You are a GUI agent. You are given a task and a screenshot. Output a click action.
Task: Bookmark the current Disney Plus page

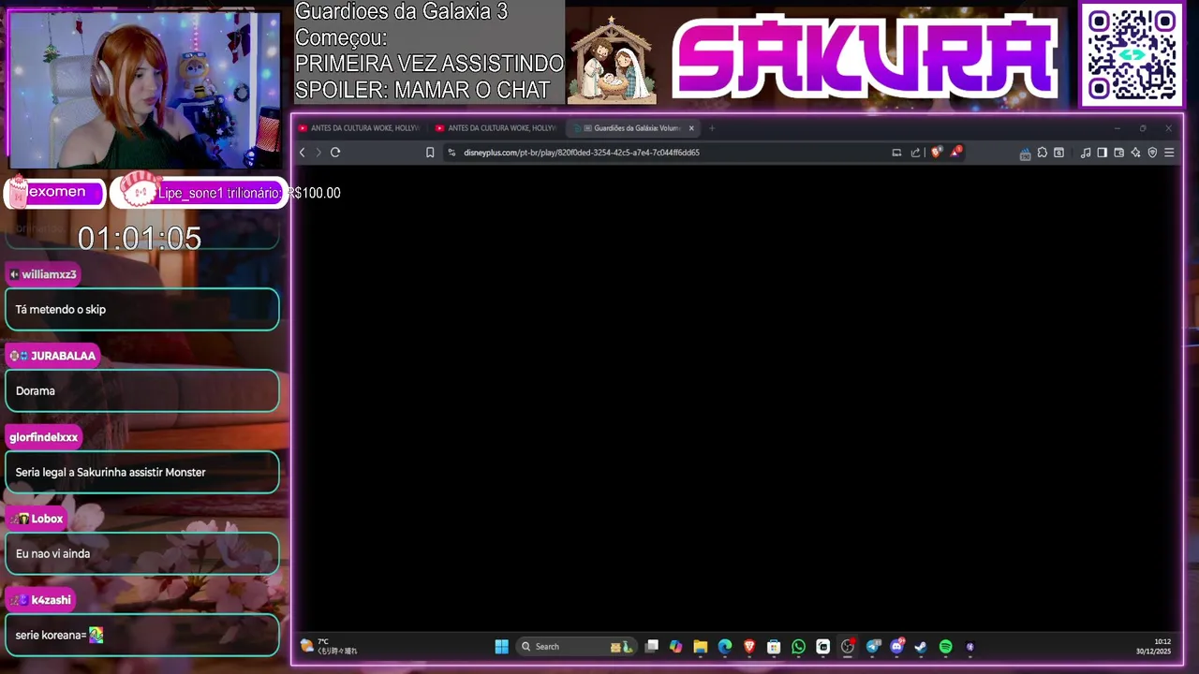[x=430, y=153]
